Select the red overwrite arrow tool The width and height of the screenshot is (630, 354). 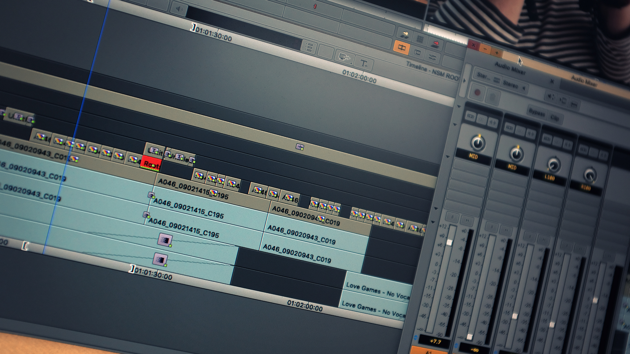tap(435, 43)
